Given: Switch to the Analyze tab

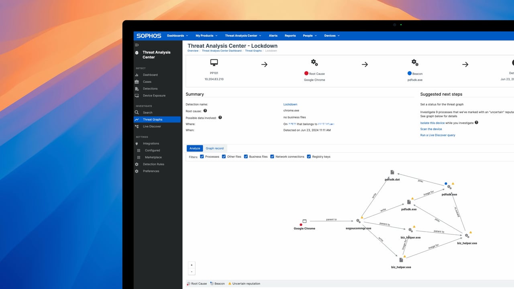Looking at the screenshot, I should (x=195, y=148).
